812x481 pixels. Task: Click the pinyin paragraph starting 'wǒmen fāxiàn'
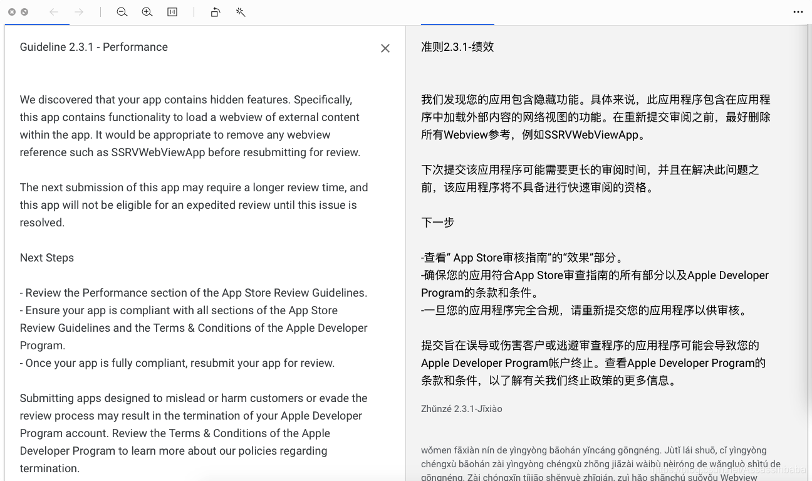click(x=601, y=463)
